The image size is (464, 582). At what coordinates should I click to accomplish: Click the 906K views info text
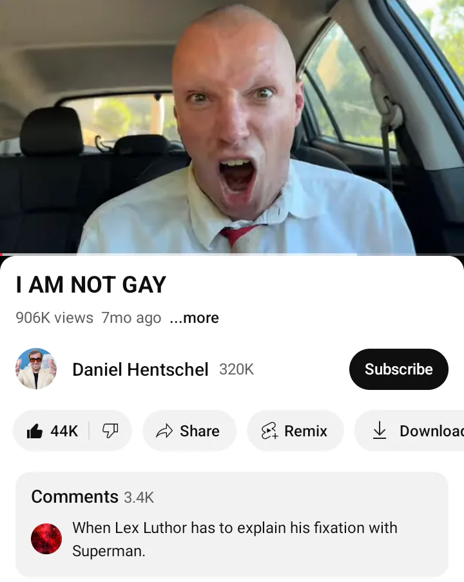pyautogui.click(x=55, y=318)
